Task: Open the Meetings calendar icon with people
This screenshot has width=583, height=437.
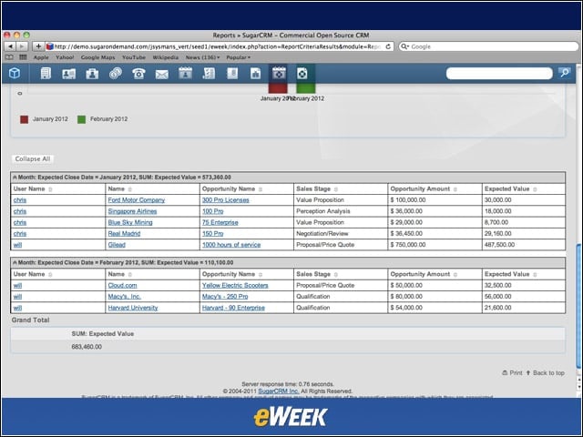Action: coord(185,73)
